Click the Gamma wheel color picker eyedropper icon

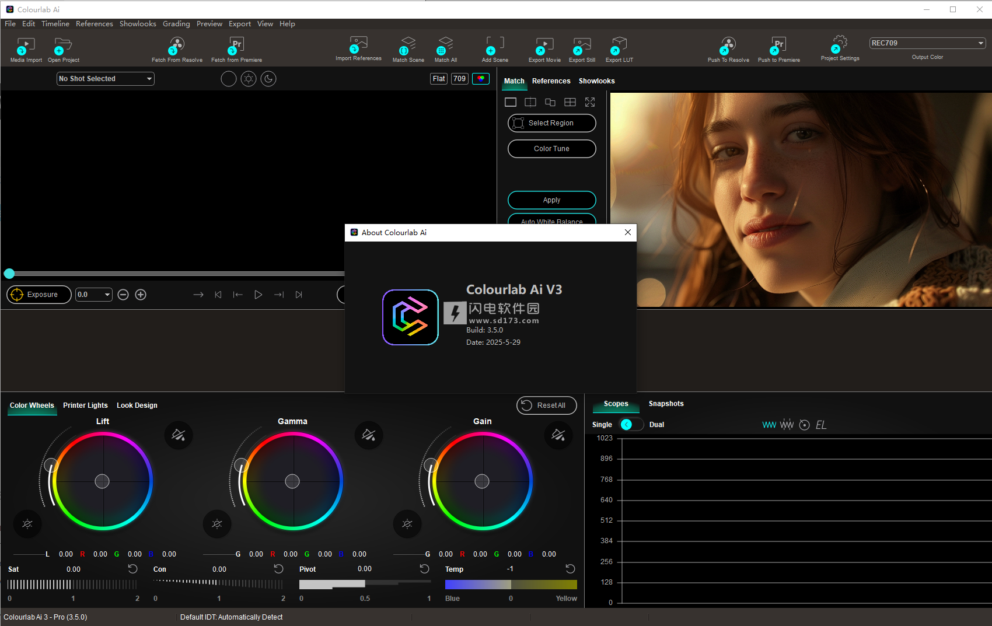tap(369, 435)
